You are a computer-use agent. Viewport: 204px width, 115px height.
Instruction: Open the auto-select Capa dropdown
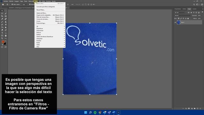point(25,4)
